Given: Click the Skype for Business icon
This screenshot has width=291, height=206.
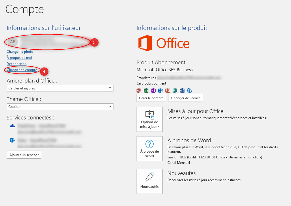Looking at the screenshot, I should pyautogui.click(x=189, y=91).
